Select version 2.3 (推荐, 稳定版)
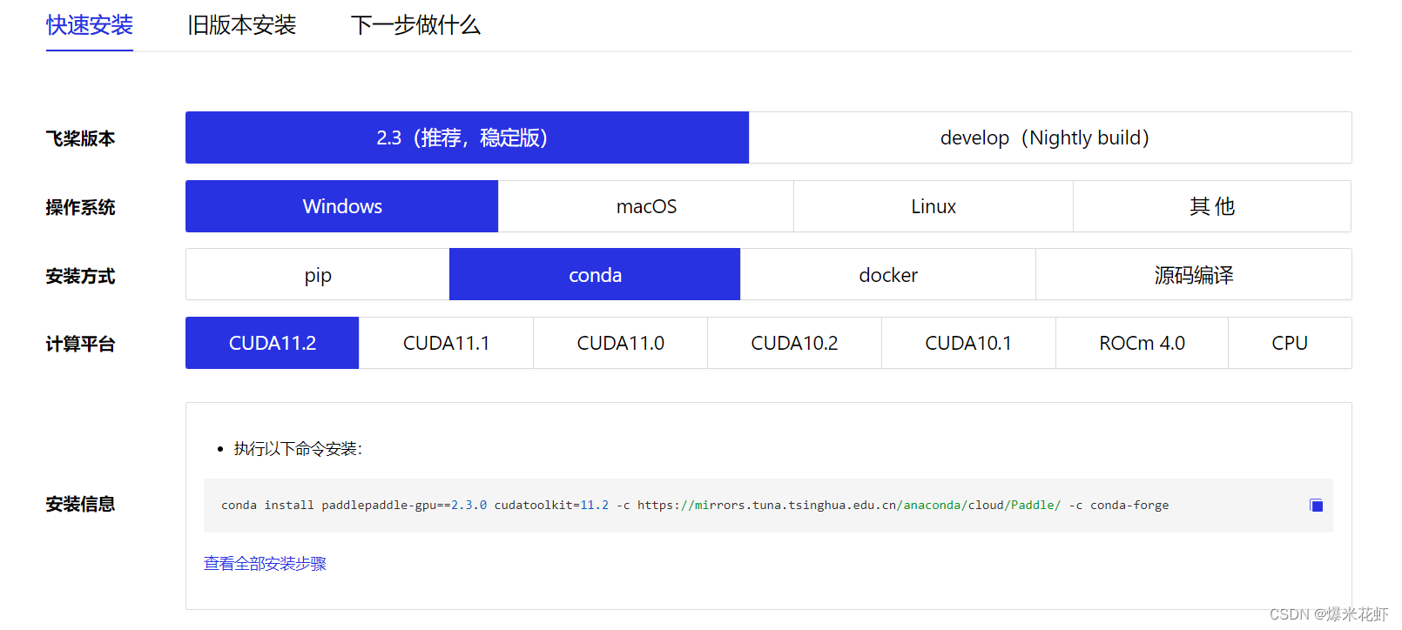Viewport: 1402px width, 630px height. point(467,137)
